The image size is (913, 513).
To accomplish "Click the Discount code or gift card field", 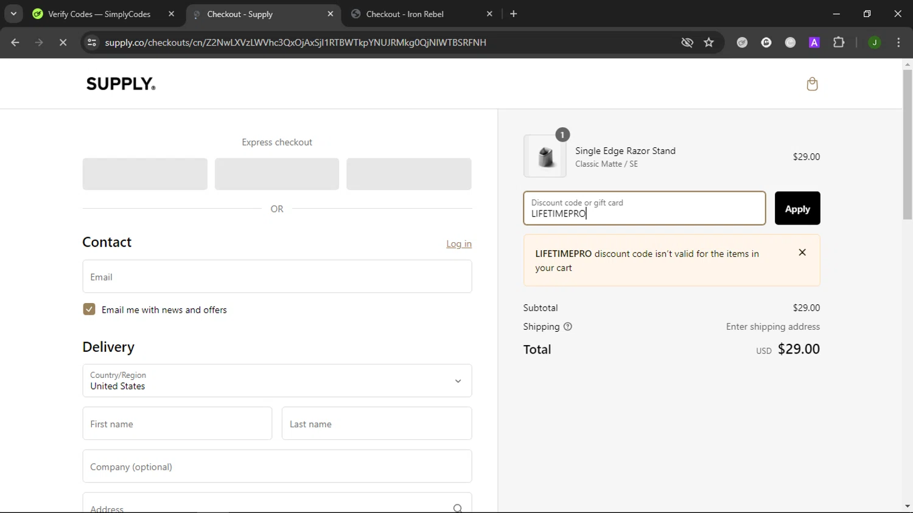I will pos(645,208).
